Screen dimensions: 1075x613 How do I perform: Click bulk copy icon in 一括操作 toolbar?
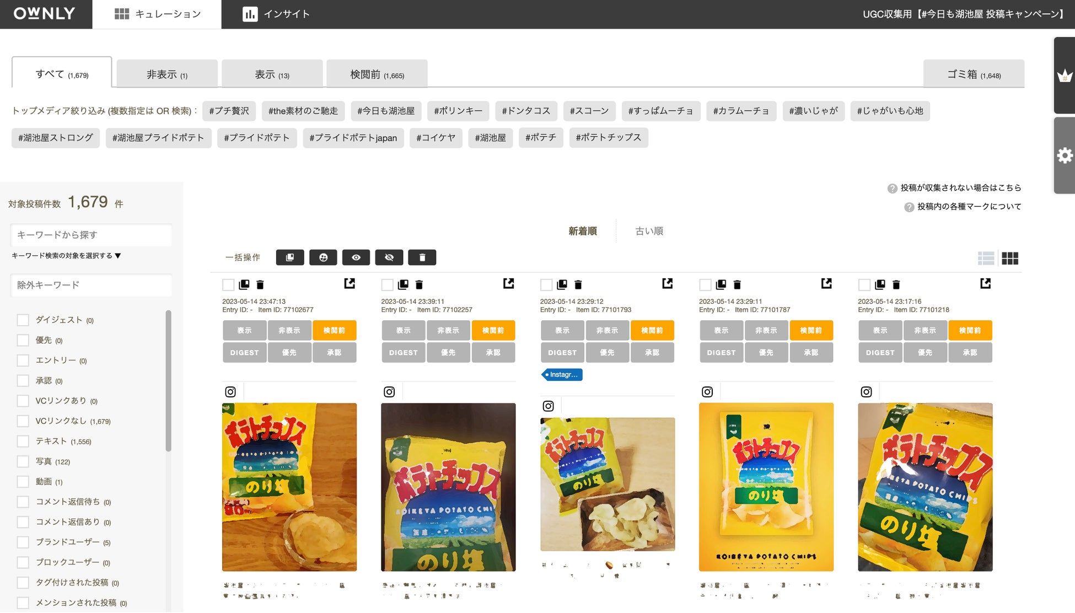[290, 257]
